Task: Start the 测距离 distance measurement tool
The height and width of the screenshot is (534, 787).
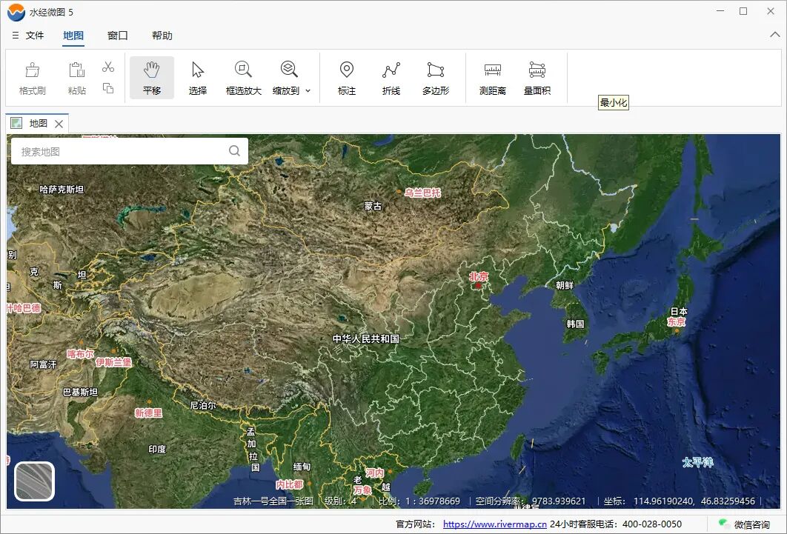Action: coord(492,78)
